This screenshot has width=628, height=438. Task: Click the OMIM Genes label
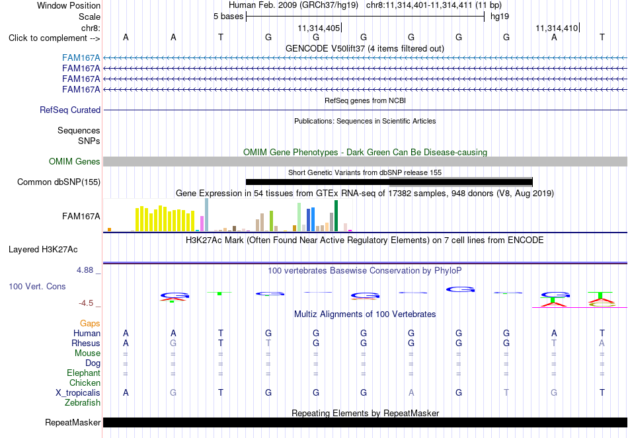coord(75,162)
